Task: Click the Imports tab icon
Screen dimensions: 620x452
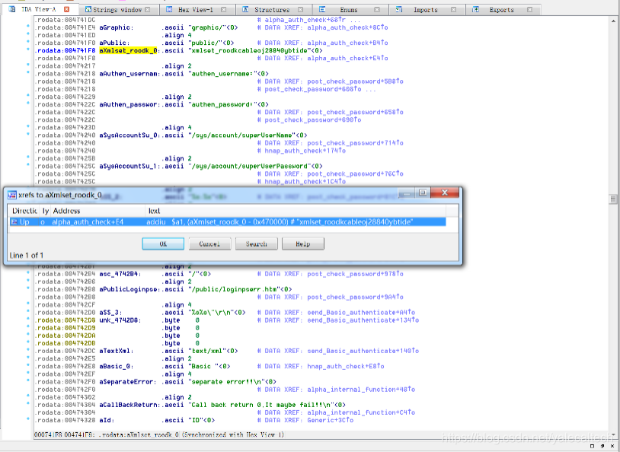Action: [399, 9]
